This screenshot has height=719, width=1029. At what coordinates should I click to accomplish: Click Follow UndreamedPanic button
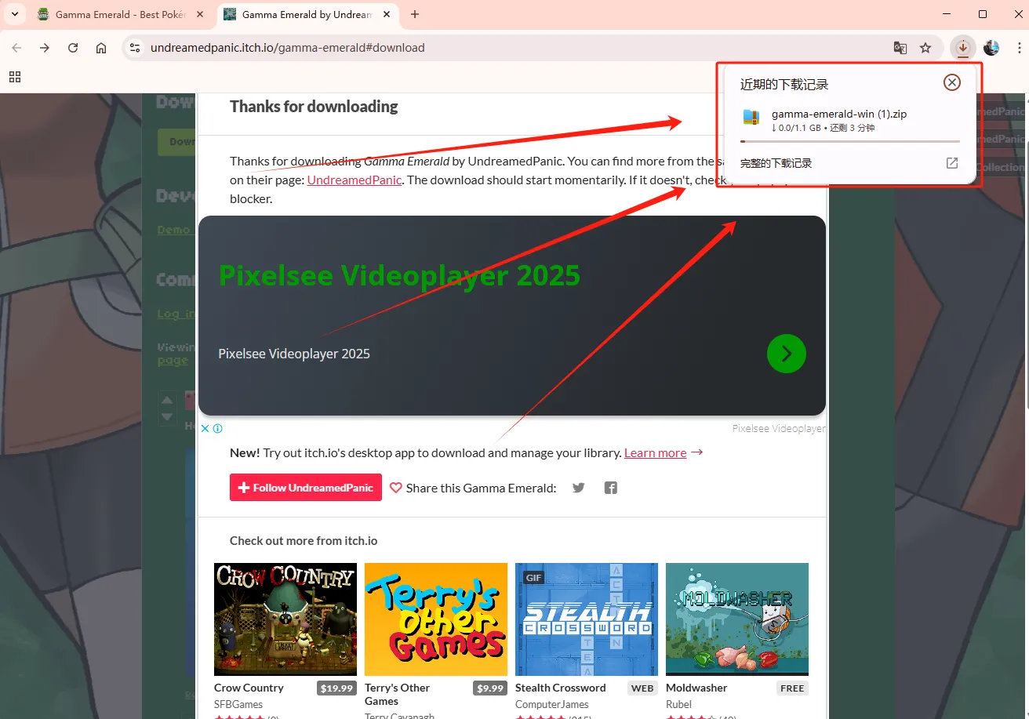[x=306, y=487]
